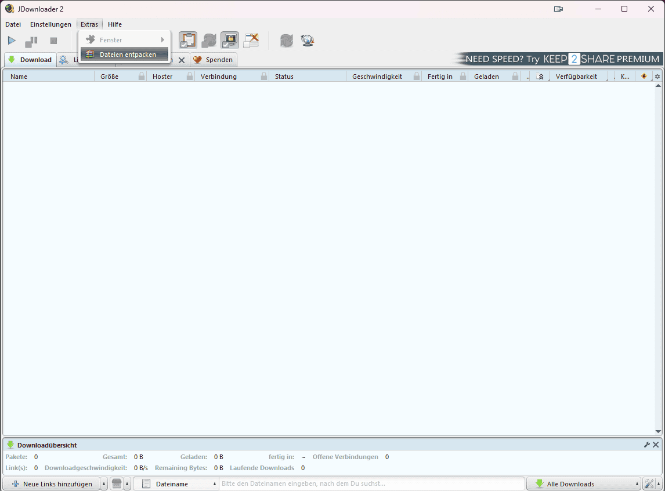Click the Linkgrabber tab magnifier icon
Screen dimensions: 665x491
[64, 60]
